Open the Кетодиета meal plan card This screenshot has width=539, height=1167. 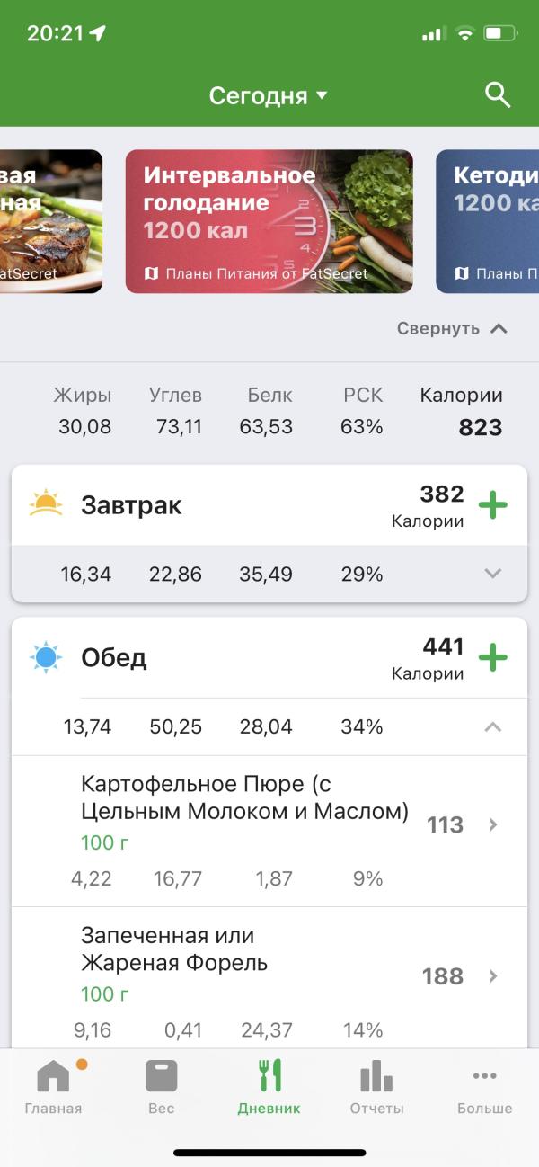[x=487, y=221]
